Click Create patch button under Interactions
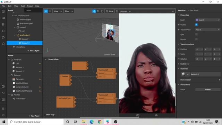Viewport: 222px width, 125px height. pyautogui.click(x=208, y=90)
